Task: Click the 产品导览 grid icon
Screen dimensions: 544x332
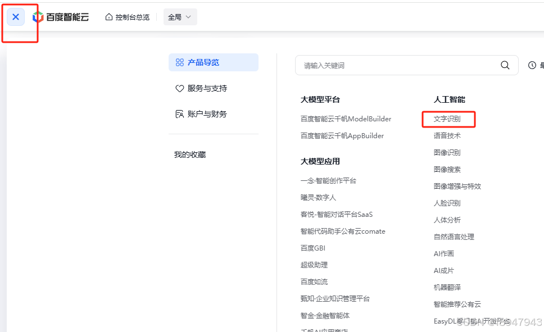Action: click(180, 62)
